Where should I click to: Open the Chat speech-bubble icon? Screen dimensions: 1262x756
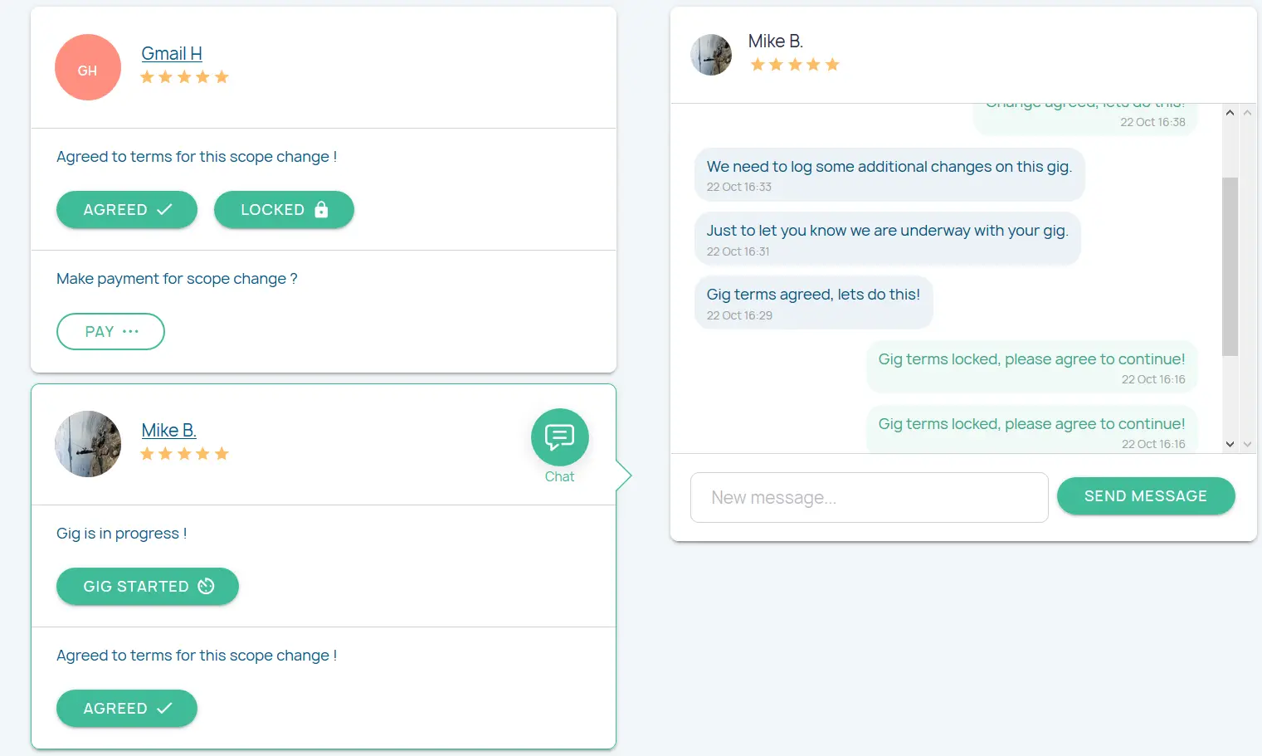559,437
